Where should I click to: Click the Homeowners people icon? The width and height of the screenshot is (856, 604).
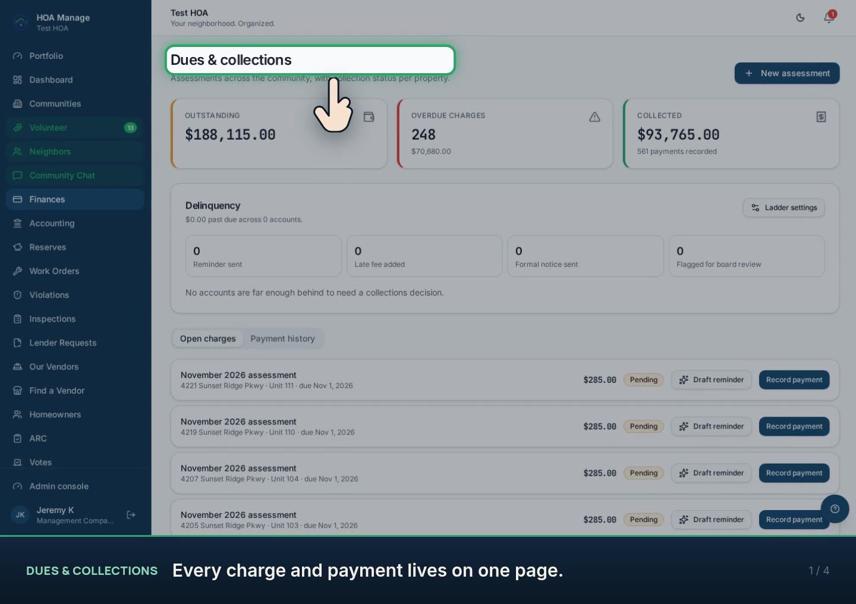17,414
